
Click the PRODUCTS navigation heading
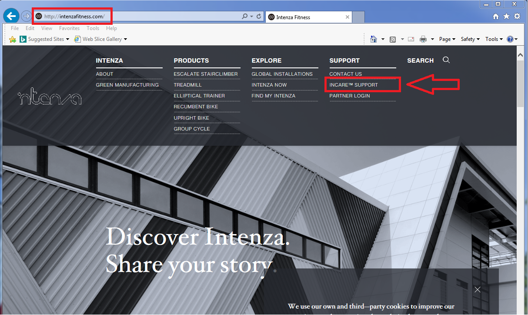click(191, 60)
